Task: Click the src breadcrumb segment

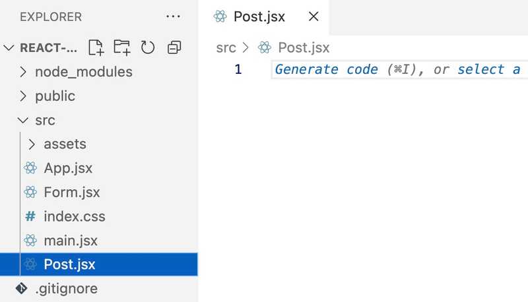Action: tap(226, 47)
